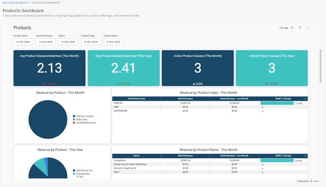Toggle DISPLAY legend dot in This Month pie
This screenshot has height=187, width=326.
click(x=74, y=116)
